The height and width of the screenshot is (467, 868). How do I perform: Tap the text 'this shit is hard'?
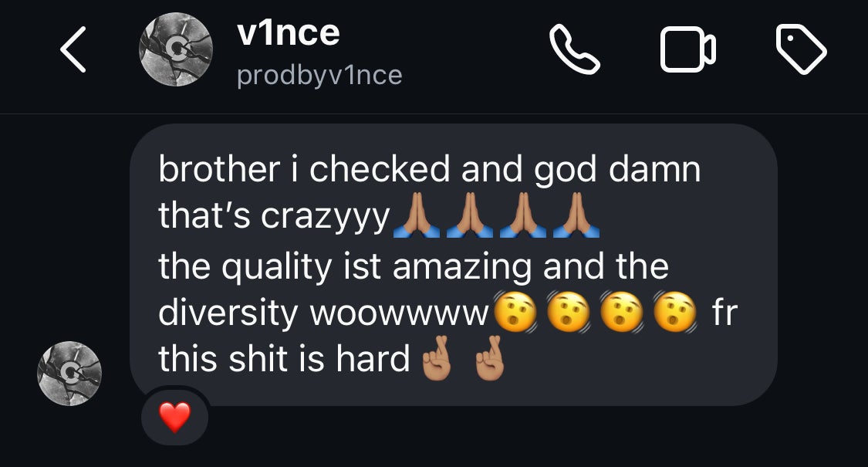[284, 359]
